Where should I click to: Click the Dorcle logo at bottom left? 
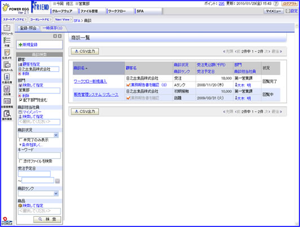pos(7,221)
